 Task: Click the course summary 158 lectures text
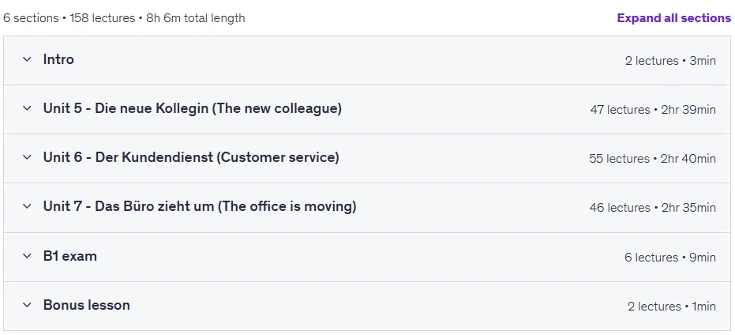pos(103,18)
